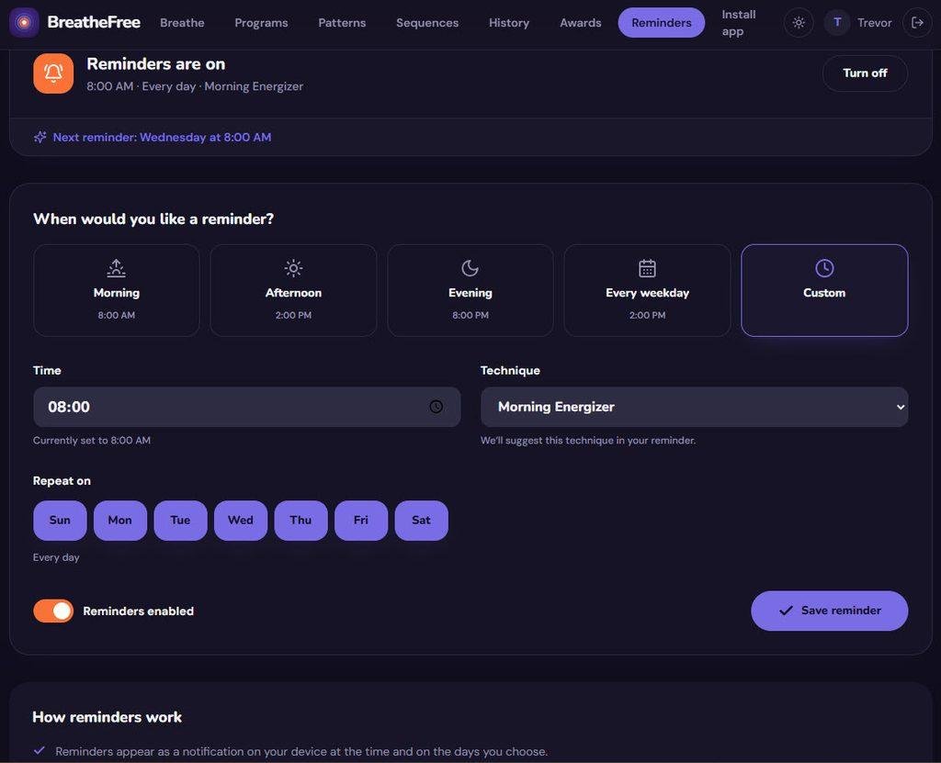Image resolution: width=941 pixels, height=763 pixels.
Task: Expand the Morning Energizer technique dropdown
Action: [x=694, y=407]
